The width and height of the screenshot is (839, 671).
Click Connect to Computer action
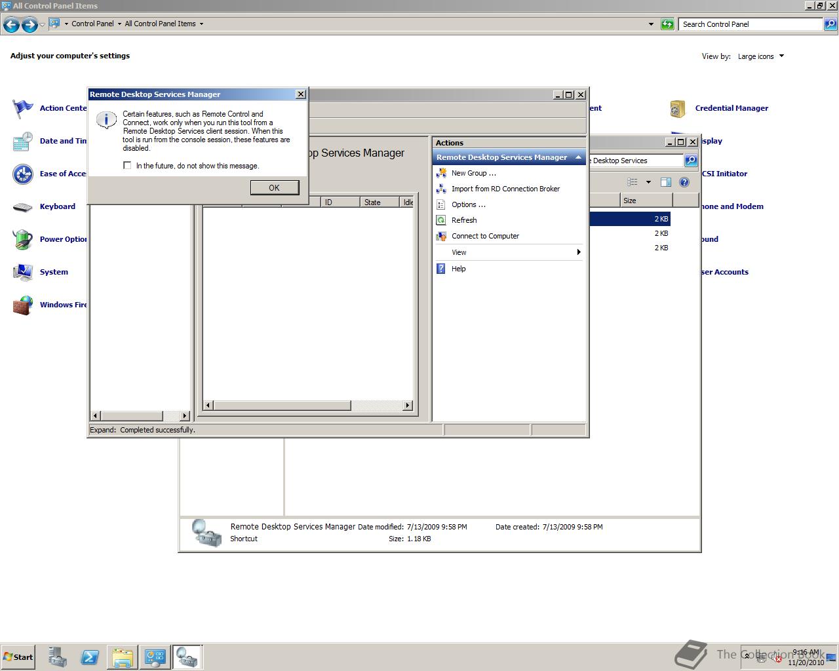pyautogui.click(x=485, y=236)
